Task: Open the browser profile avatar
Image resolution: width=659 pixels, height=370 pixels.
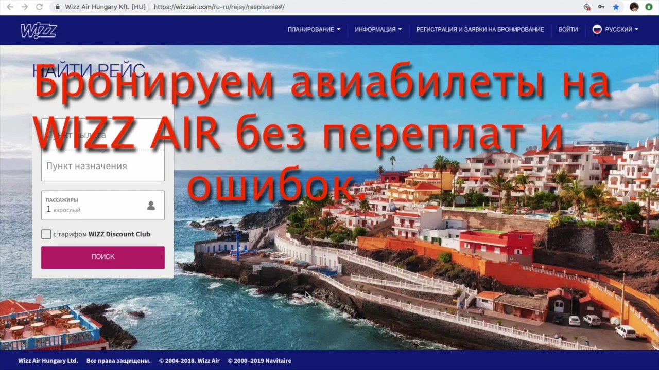Action: pyautogui.click(x=634, y=7)
